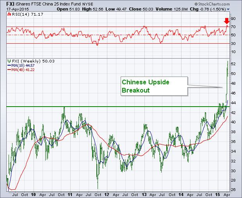Viewport: 242px width, 198px height.
Task: Click the RSI(14) indicator icon
Action: point(9,14)
